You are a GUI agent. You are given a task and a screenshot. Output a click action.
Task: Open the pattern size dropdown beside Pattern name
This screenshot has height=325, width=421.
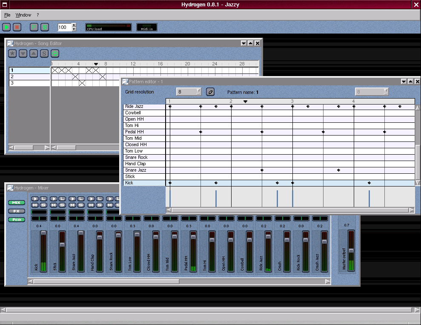(x=372, y=92)
